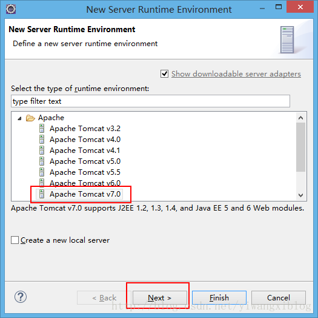
Task: Select Apache Tomcat v5.0
Action: (85, 161)
